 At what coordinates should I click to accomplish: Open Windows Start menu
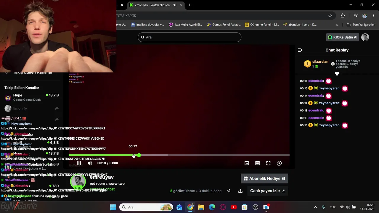coord(113,207)
